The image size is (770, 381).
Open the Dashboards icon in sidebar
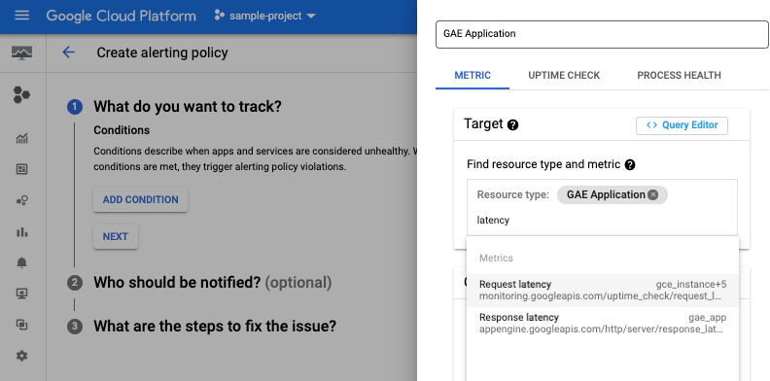point(22,169)
